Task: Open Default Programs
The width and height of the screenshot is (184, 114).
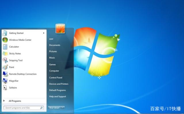Action: coord(57,90)
